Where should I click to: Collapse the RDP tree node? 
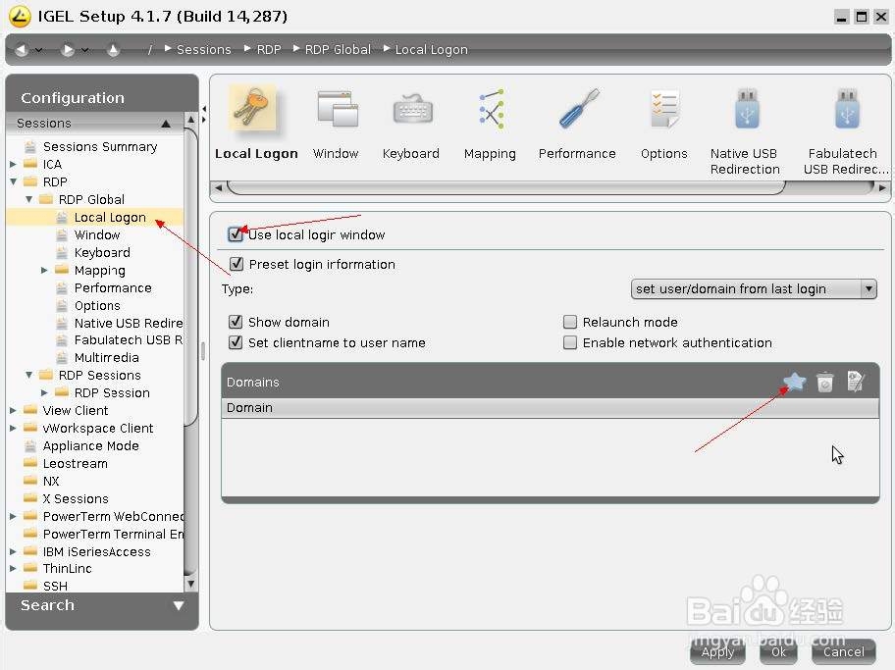tap(13, 182)
